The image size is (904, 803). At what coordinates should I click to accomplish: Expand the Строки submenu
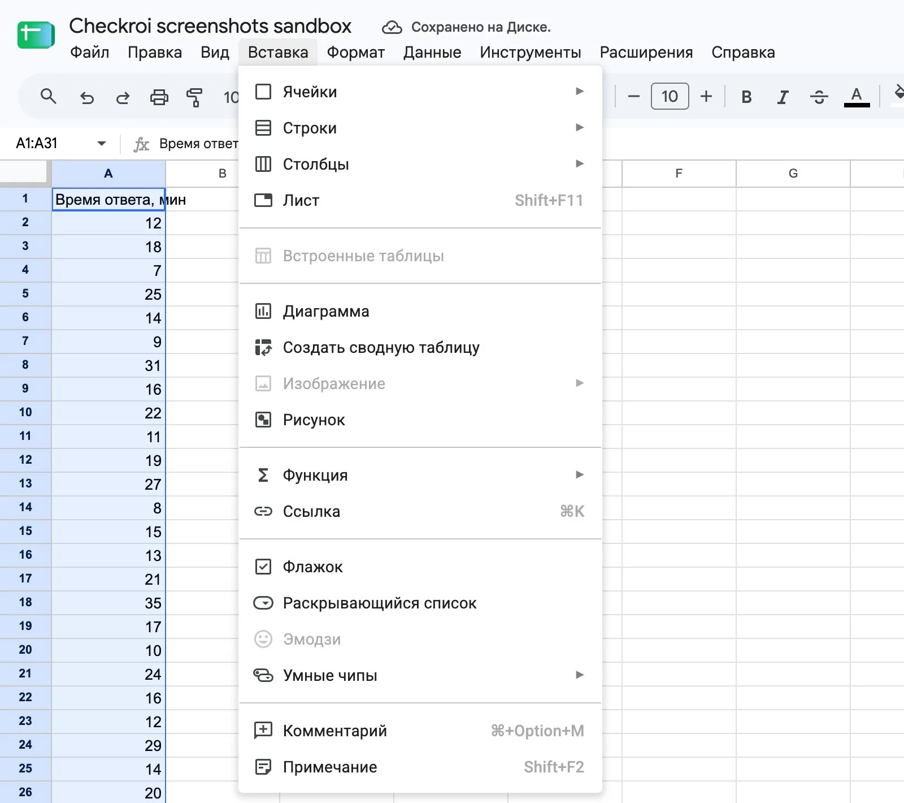[420, 128]
